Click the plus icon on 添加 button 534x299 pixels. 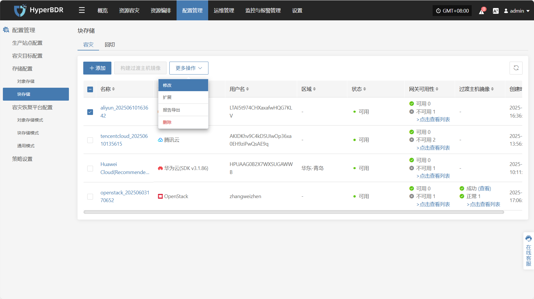[x=92, y=68]
